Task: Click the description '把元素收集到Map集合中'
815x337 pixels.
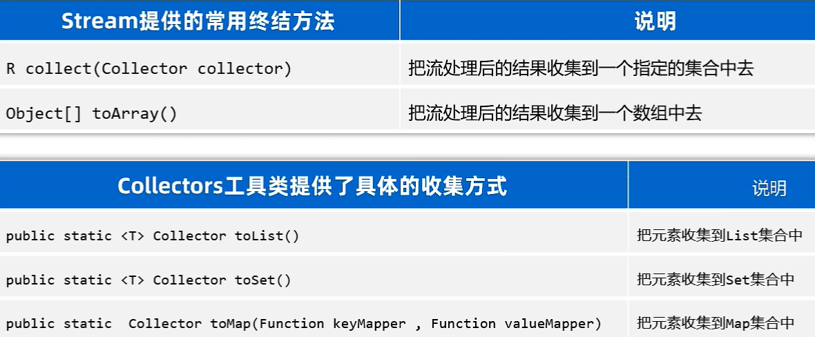Action: point(716,323)
